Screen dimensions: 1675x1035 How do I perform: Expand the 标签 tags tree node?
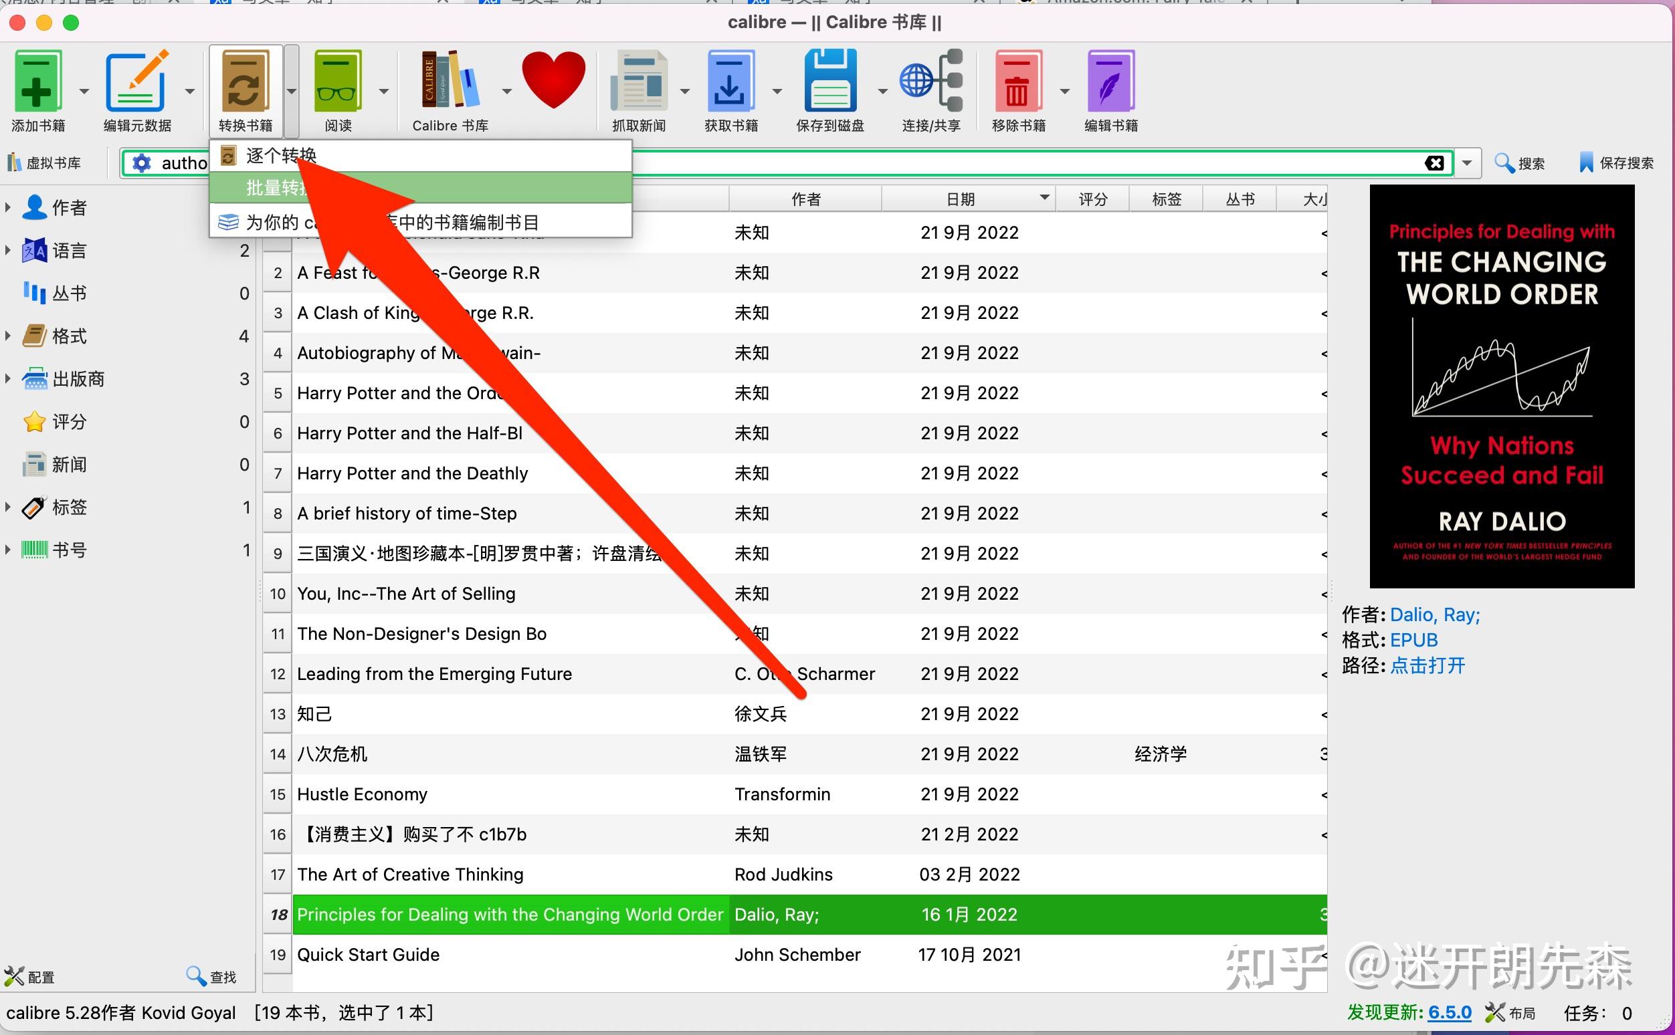point(7,507)
